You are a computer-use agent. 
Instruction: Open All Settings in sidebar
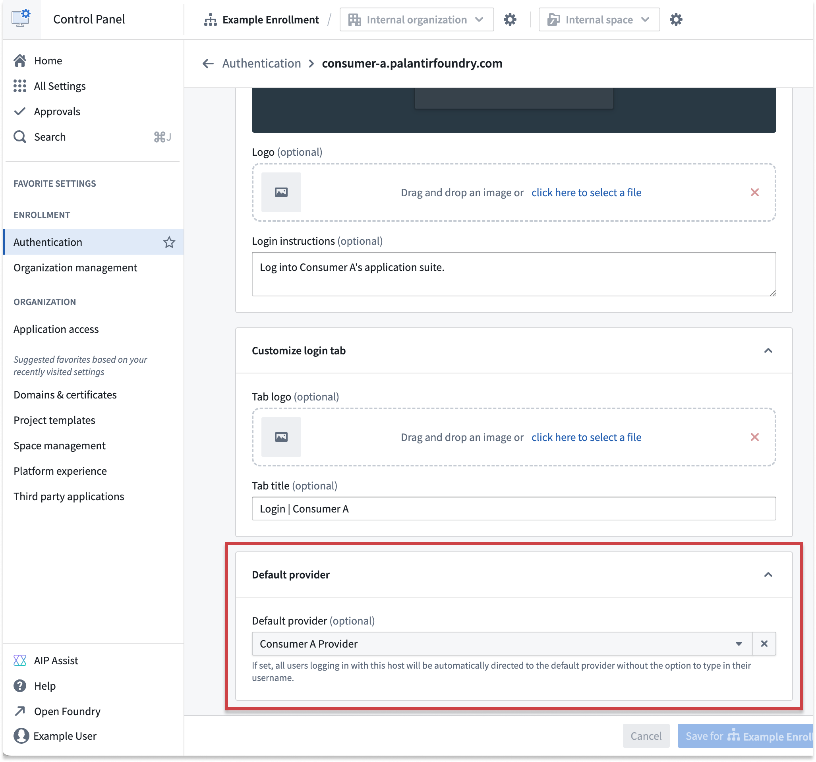coord(94,86)
